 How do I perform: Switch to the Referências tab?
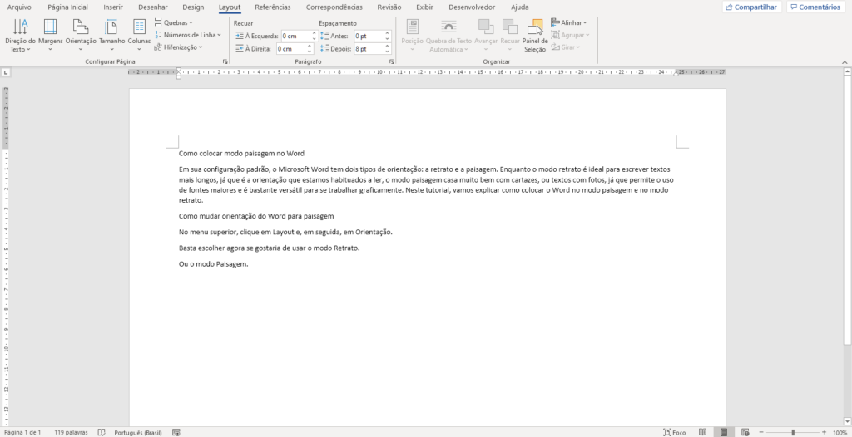(x=272, y=7)
